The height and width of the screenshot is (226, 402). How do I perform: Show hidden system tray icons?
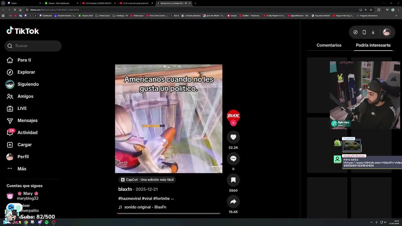click(x=372, y=222)
